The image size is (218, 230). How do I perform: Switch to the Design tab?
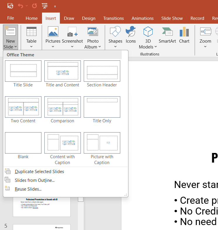tap(89, 18)
